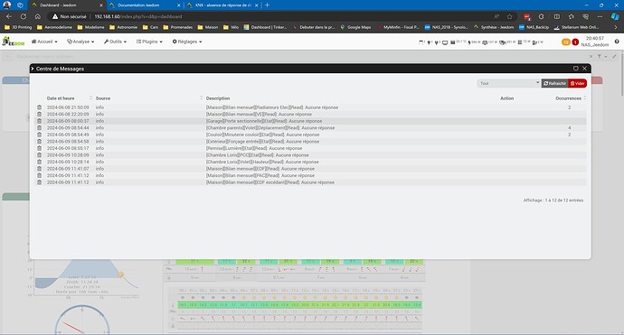Click trash icon for Radiateurs Elec message
Viewport: 624px width, 335px height.
(x=40, y=107)
